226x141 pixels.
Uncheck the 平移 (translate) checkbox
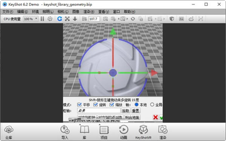[79, 105]
